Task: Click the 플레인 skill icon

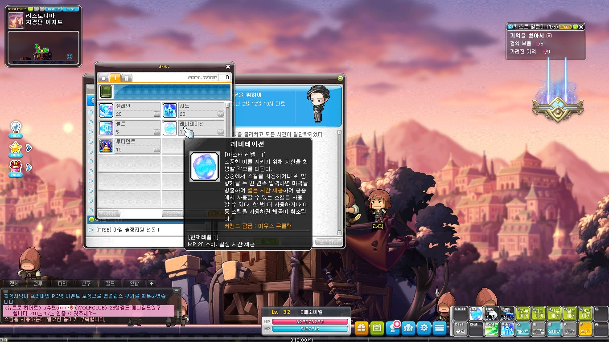Action: coord(106,110)
